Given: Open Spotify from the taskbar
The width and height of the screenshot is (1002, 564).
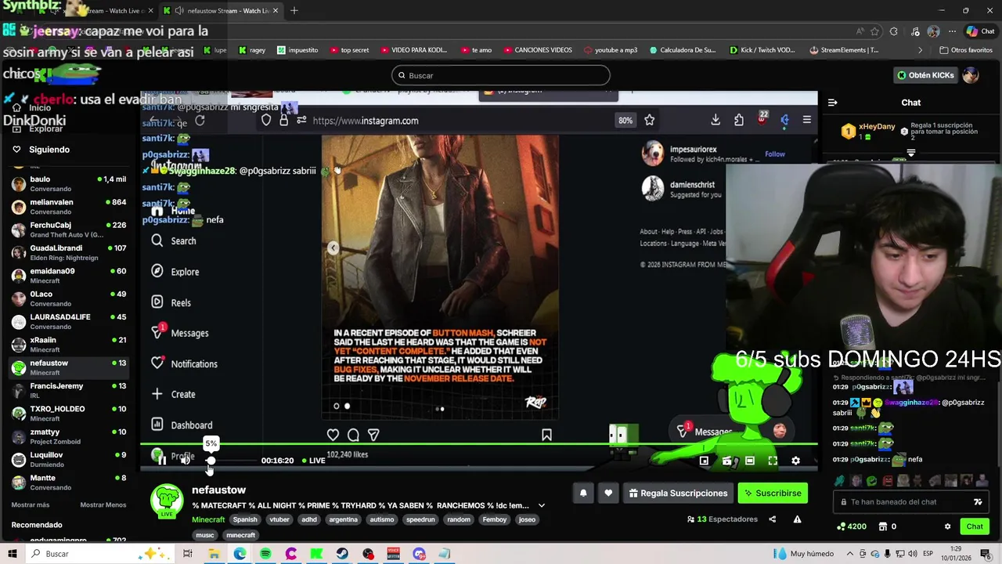Looking at the screenshot, I should 265,554.
